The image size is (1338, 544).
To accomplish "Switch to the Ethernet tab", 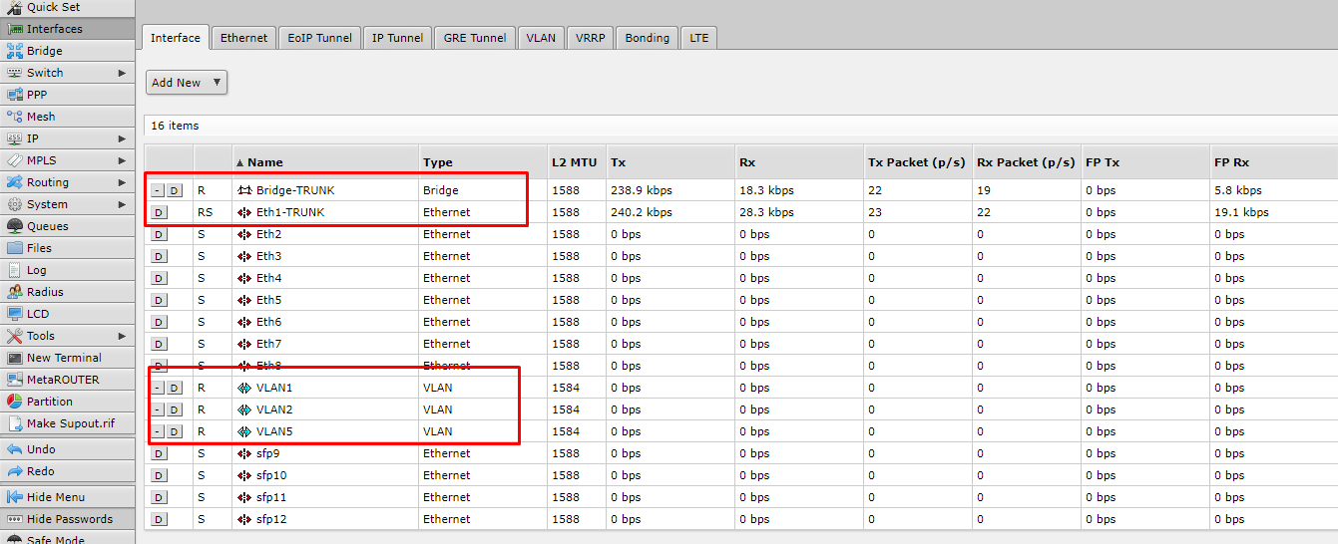I will tap(244, 38).
